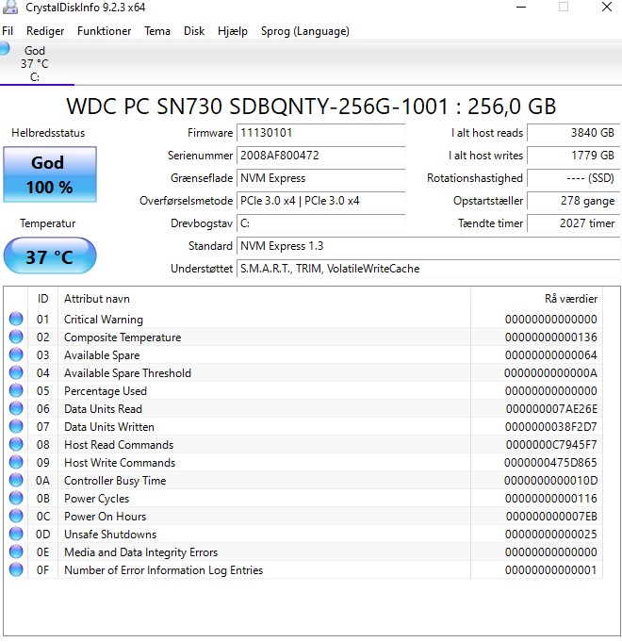This screenshot has height=642, width=622.
Task: Select the Power Cycles attribute name
Action: [96, 499]
